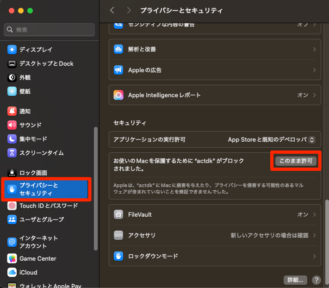Click the Game Center icon in sidebar

point(12,258)
